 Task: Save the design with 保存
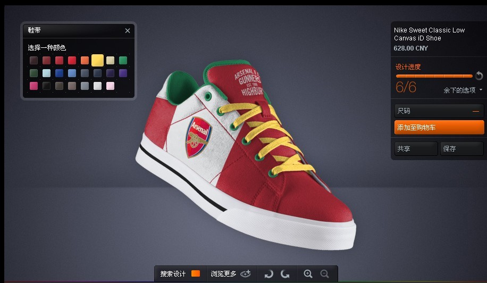(x=461, y=149)
